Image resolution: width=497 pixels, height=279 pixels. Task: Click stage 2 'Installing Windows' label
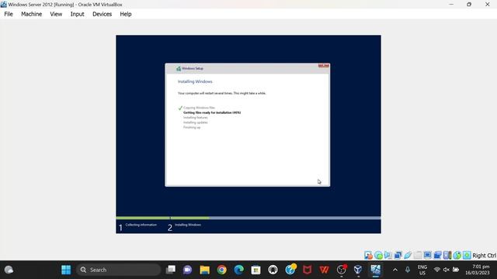188,225
